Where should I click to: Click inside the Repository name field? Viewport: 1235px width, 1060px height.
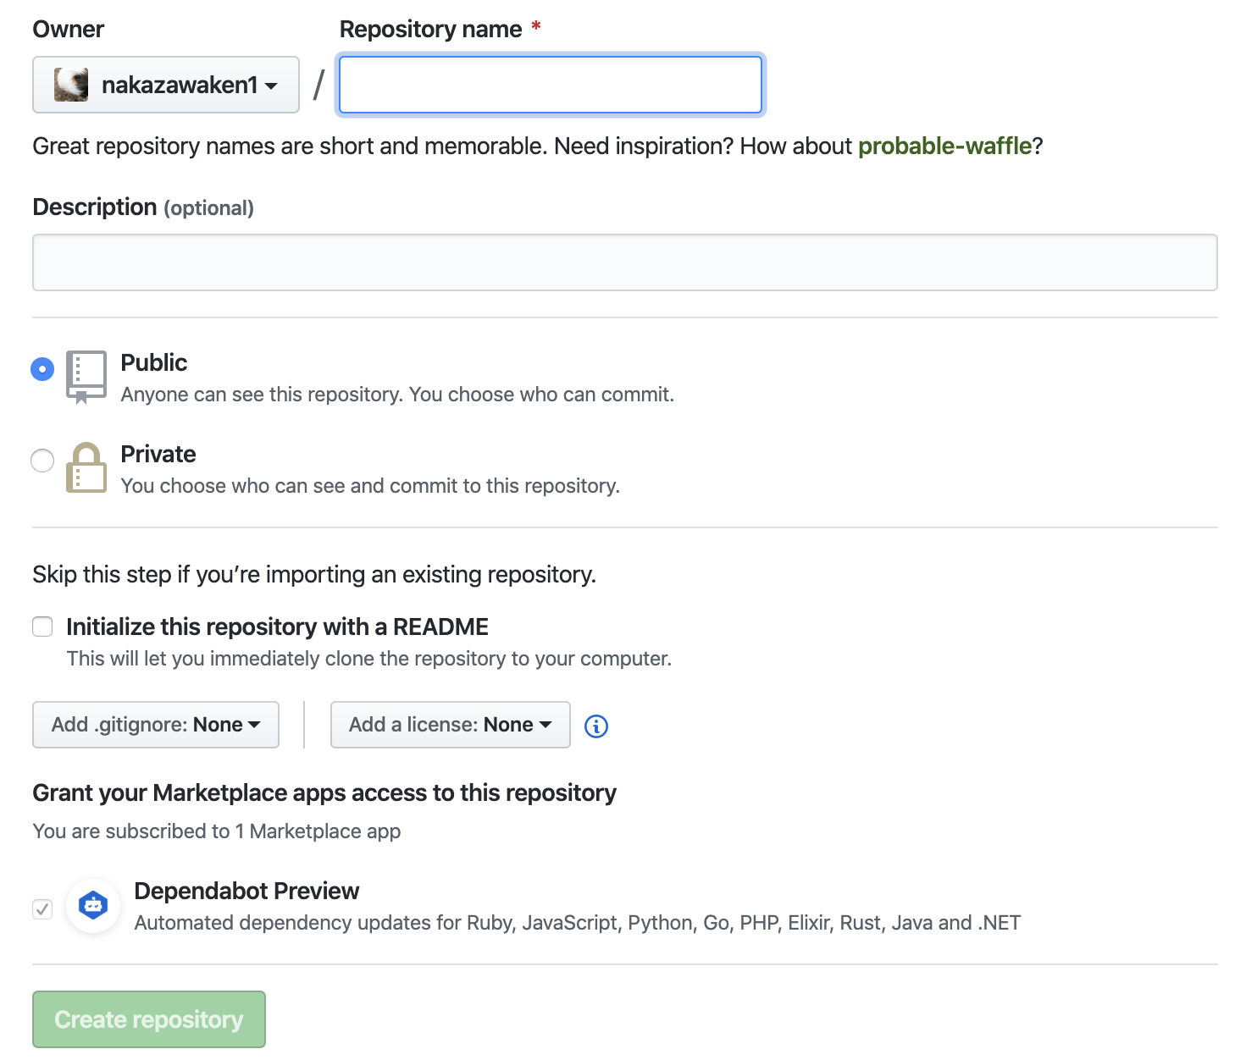point(549,84)
